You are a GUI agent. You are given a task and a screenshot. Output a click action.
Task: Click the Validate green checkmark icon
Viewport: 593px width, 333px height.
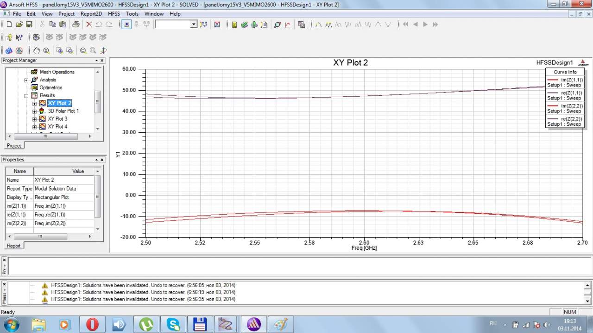point(244,25)
